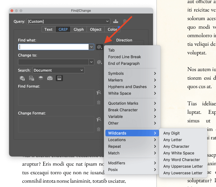This screenshot has height=187, width=216.
Task: Open the Query dropdown showing [Custom]
Action: pyautogui.click(x=69, y=22)
